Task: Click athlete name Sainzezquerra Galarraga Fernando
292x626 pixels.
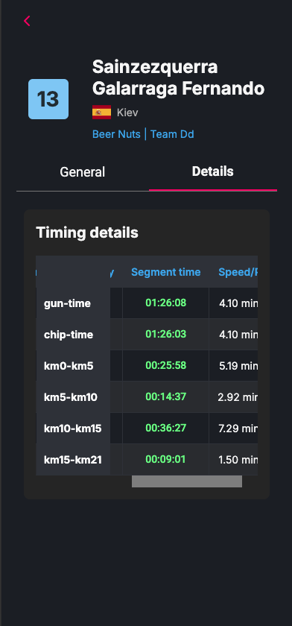Action: coord(178,78)
